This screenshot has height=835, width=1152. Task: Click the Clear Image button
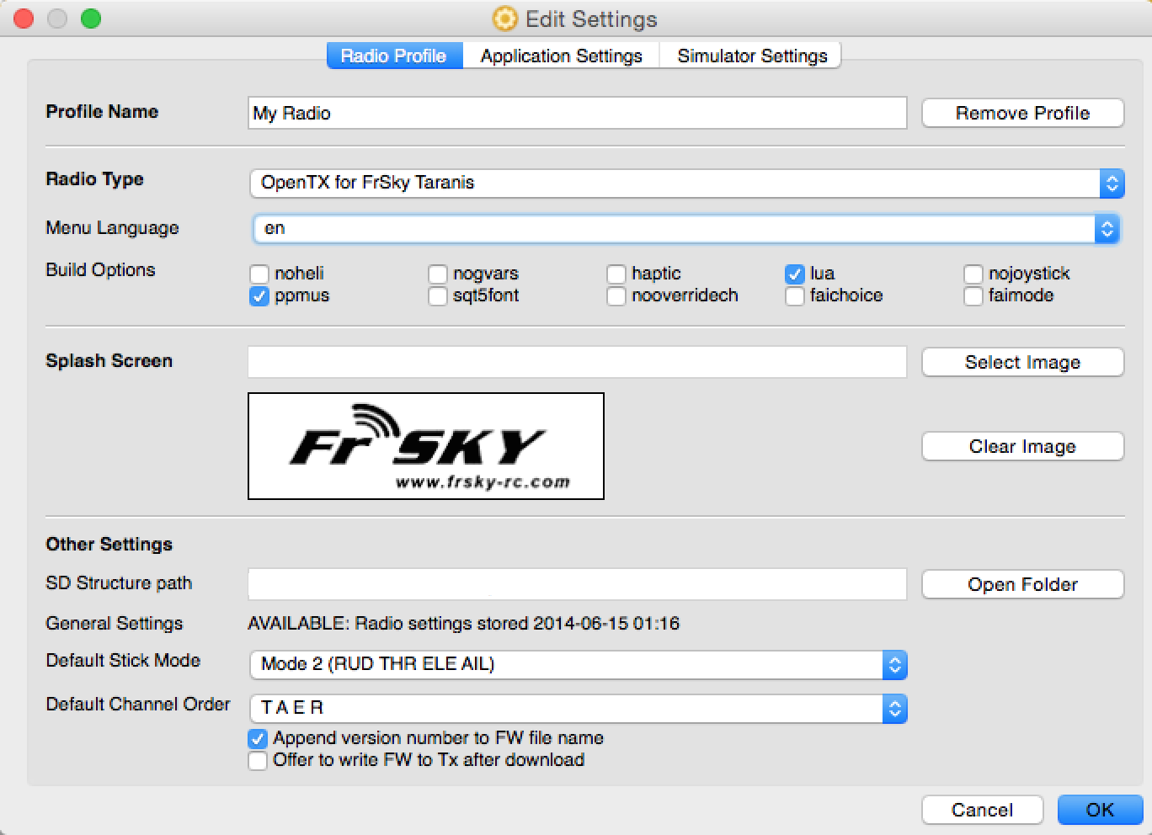pyautogui.click(x=1022, y=446)
